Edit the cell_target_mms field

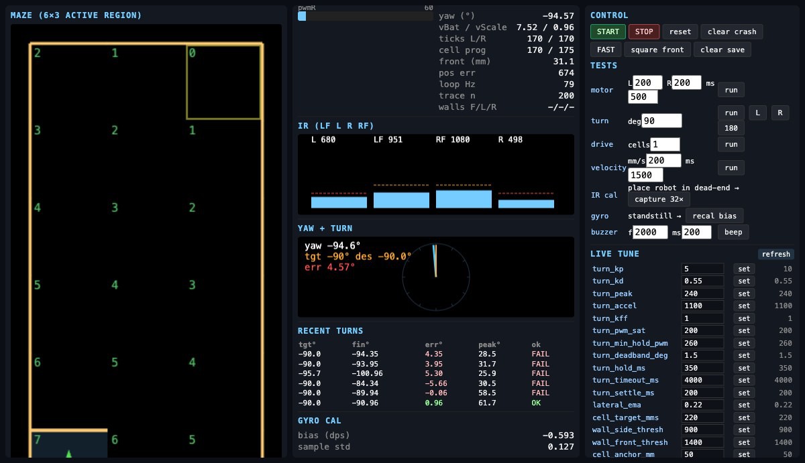(x=702, y=417)
